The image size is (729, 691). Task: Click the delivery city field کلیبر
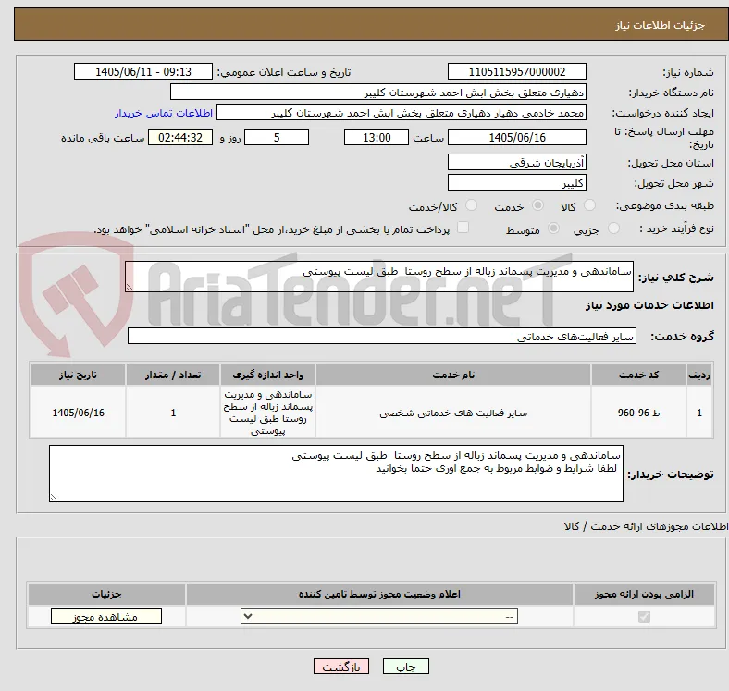point(516,182)
